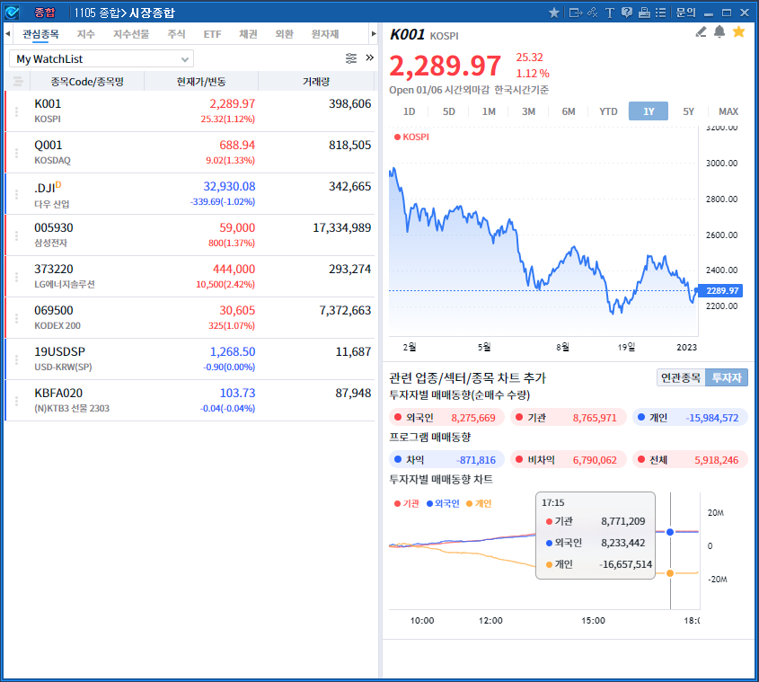Click the pencil edit icon beside K001
Image resolution: width=759 pixels, height=682 pixels.
(702, 32)
